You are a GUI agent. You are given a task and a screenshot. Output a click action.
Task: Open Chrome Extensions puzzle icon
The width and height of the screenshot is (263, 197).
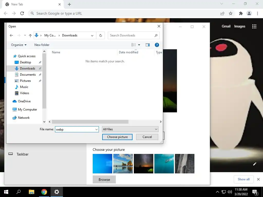(x=241, y=13)
